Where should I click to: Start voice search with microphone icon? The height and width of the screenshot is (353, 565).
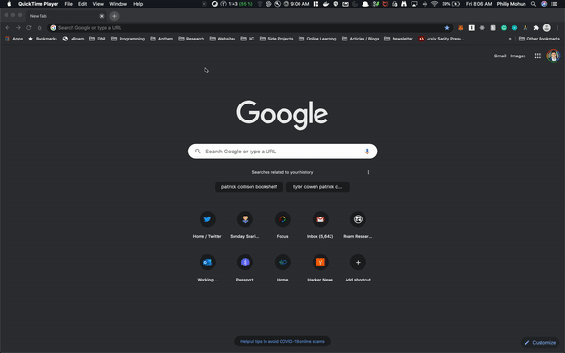tap(367, 152)
